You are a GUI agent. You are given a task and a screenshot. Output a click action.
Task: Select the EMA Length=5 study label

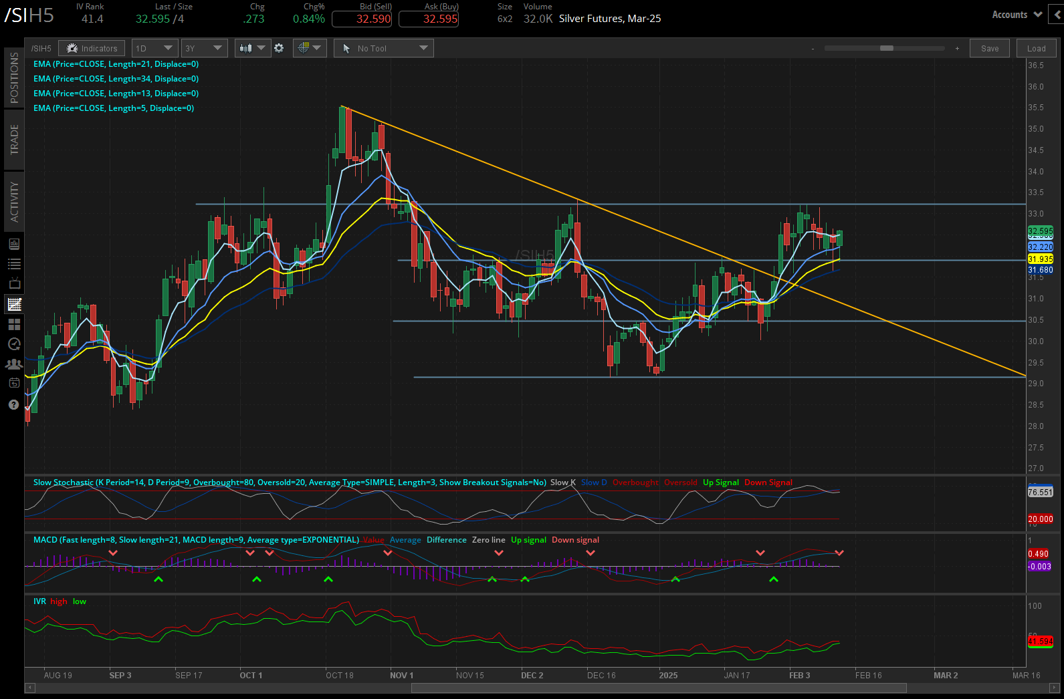(x=114, y=108)
